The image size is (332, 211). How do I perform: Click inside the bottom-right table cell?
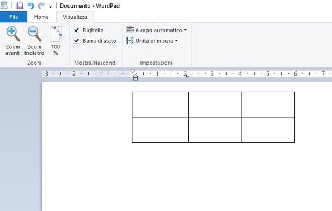coord(268,130)
